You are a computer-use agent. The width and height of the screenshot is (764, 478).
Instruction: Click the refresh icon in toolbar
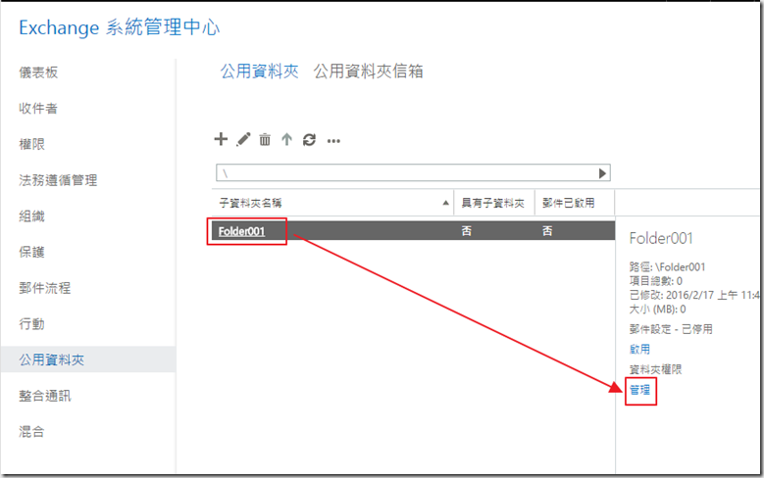309,140
